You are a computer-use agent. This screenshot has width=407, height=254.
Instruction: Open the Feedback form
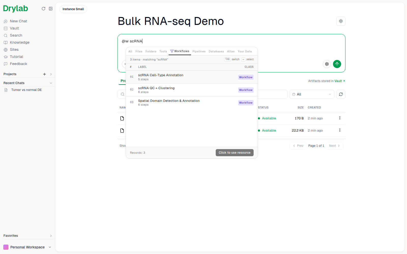coord(16,64)
